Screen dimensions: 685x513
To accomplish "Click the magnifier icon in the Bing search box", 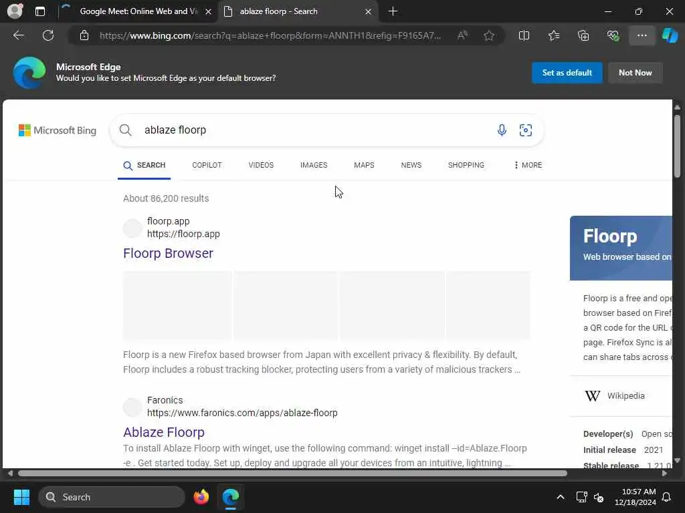I will coord(125,130).
